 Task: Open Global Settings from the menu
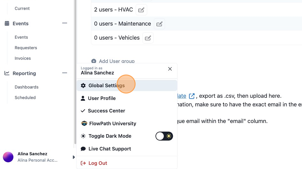[127, 86]
